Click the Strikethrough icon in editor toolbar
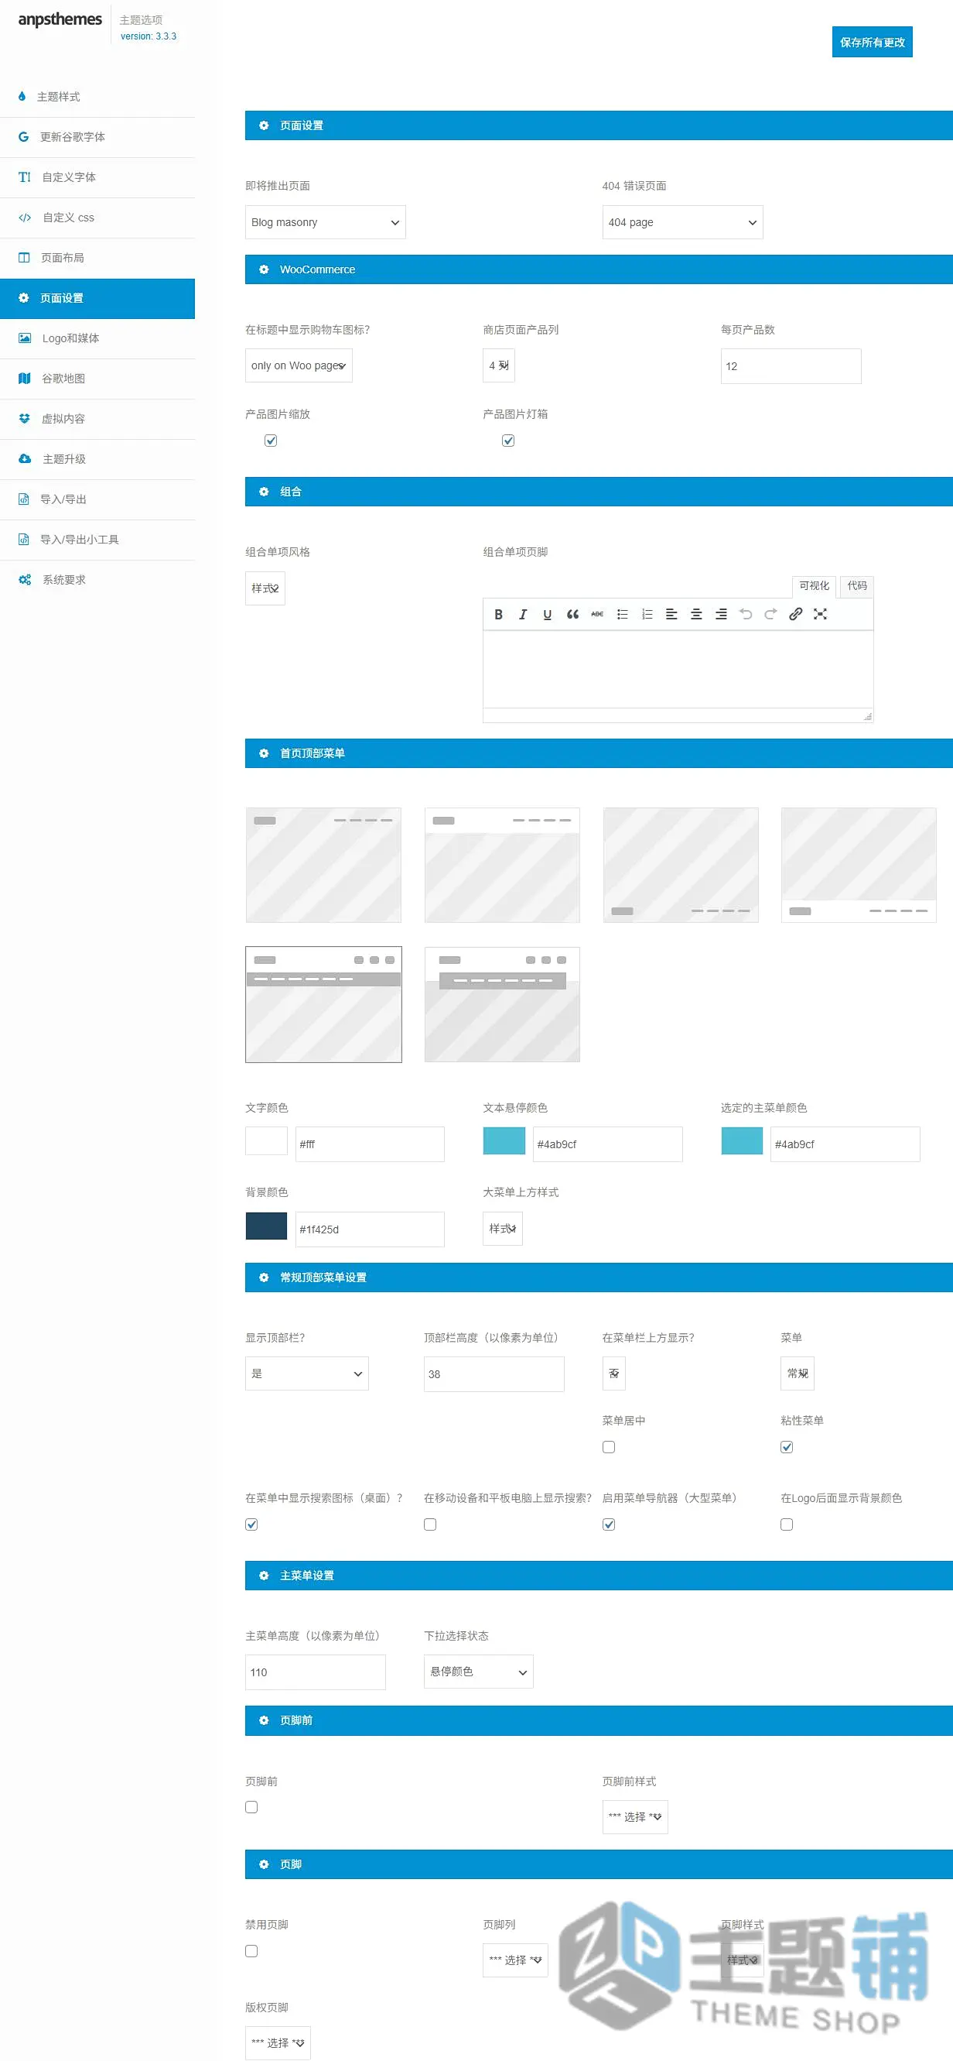The width and height of the screenshot is (953, 2061). 597,615
